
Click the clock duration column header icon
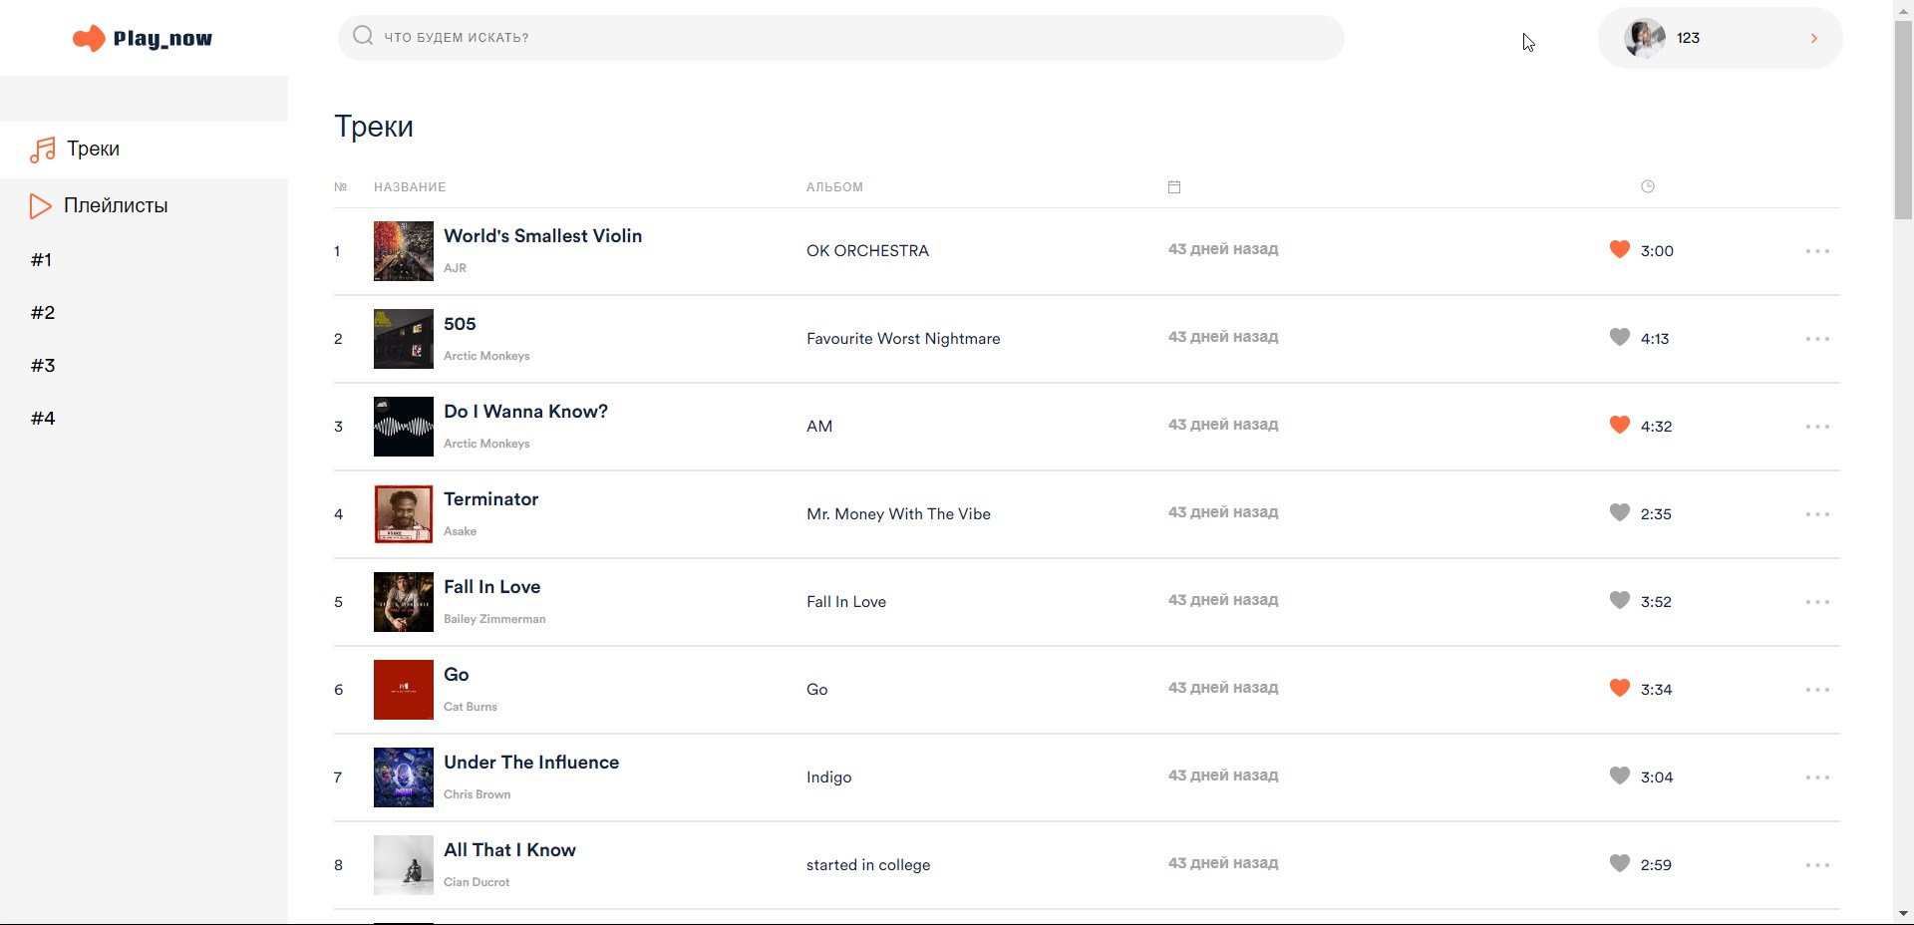pos(1648,186)
